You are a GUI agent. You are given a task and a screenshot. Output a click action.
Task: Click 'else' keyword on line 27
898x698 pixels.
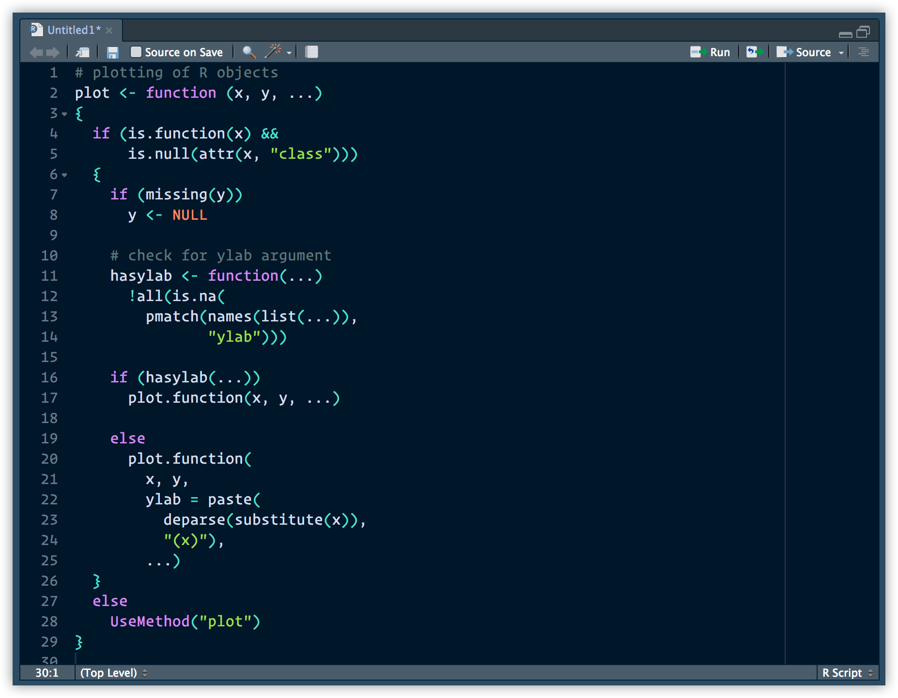click(x=110, y=601)
